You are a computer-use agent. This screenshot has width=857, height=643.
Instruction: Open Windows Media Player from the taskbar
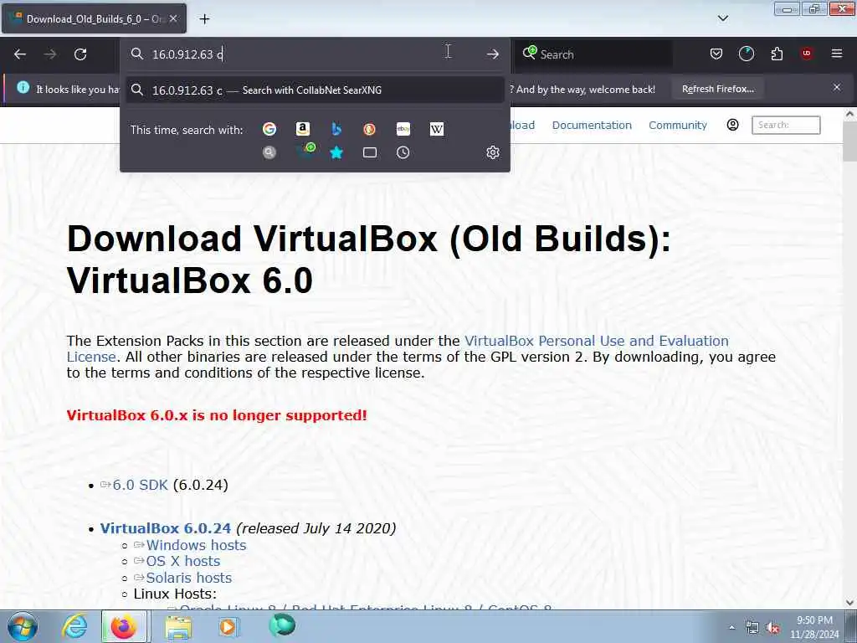click(228, 626)
